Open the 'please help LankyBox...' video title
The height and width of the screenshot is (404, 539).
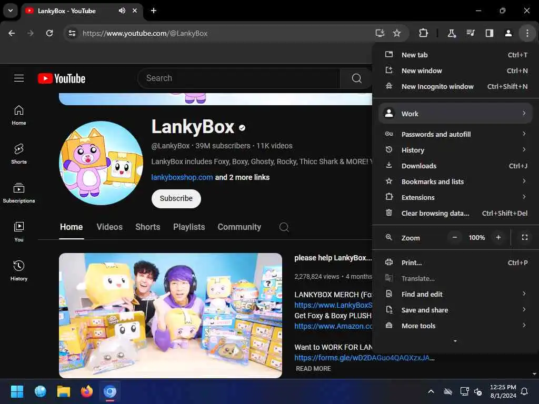click(x=333, y=258)
